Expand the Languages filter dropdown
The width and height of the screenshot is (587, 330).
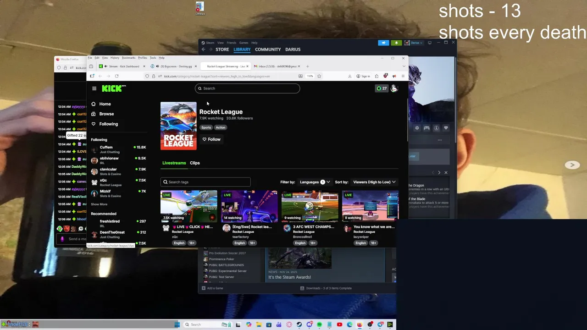[315, 182]
